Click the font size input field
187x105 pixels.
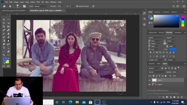coord(155,41)
